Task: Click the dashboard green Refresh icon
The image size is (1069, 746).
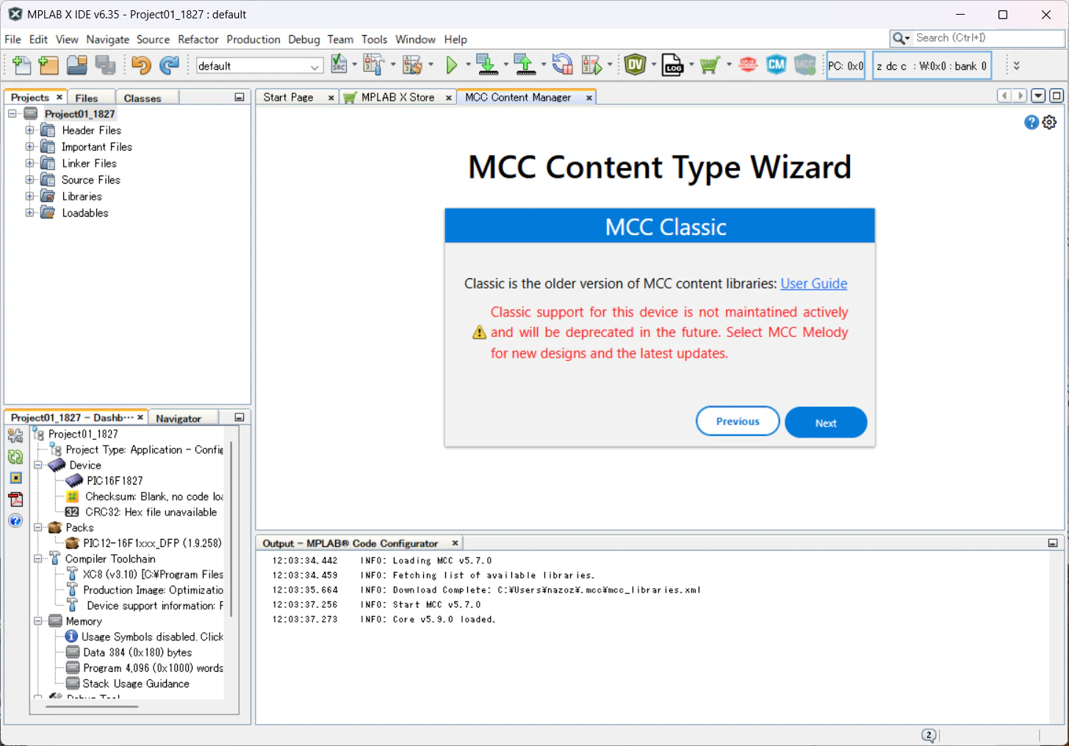Action: (x=15, y=457)
